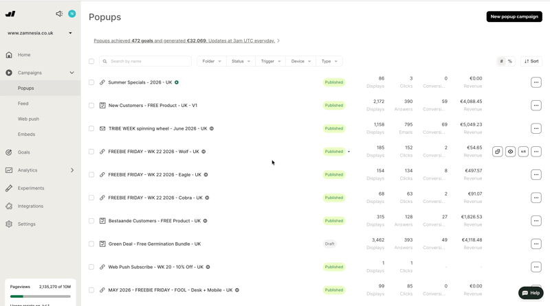
Task: Open the Status filter dropdown
Action: pyautogui.click(x=241, y=61)
